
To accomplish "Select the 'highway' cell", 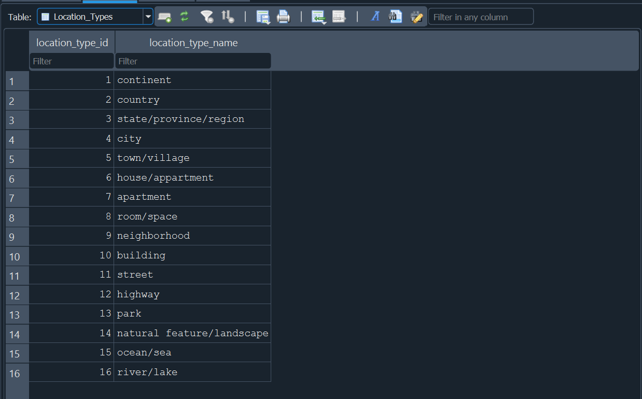I will click(x=192, y=294).
